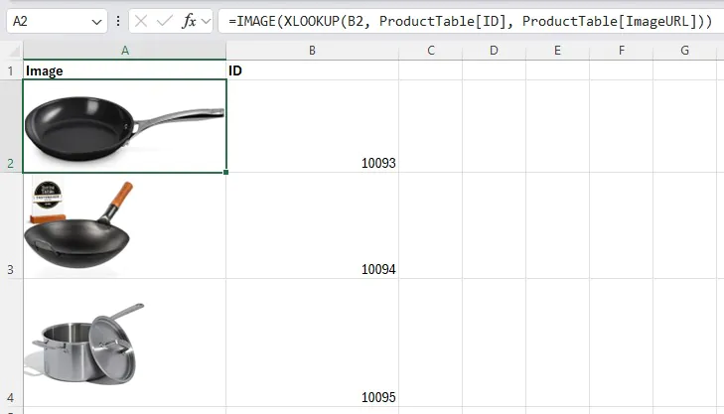
Task: Select column D header
Action: pos(494,51)
